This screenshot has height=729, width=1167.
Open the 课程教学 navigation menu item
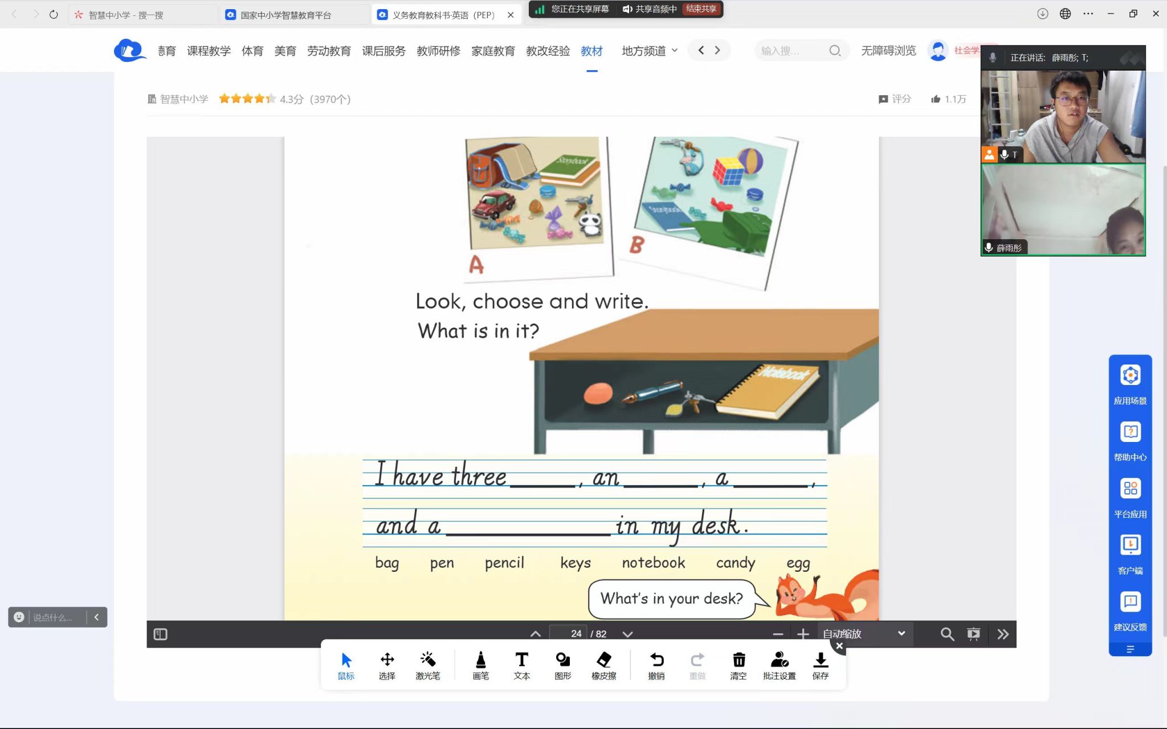tap(209, 51)
